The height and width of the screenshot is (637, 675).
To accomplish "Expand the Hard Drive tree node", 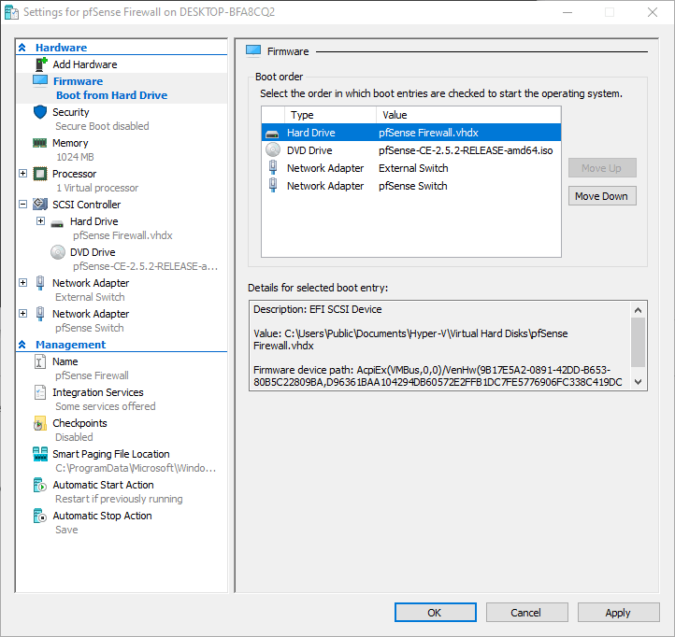I will (40, 221).
